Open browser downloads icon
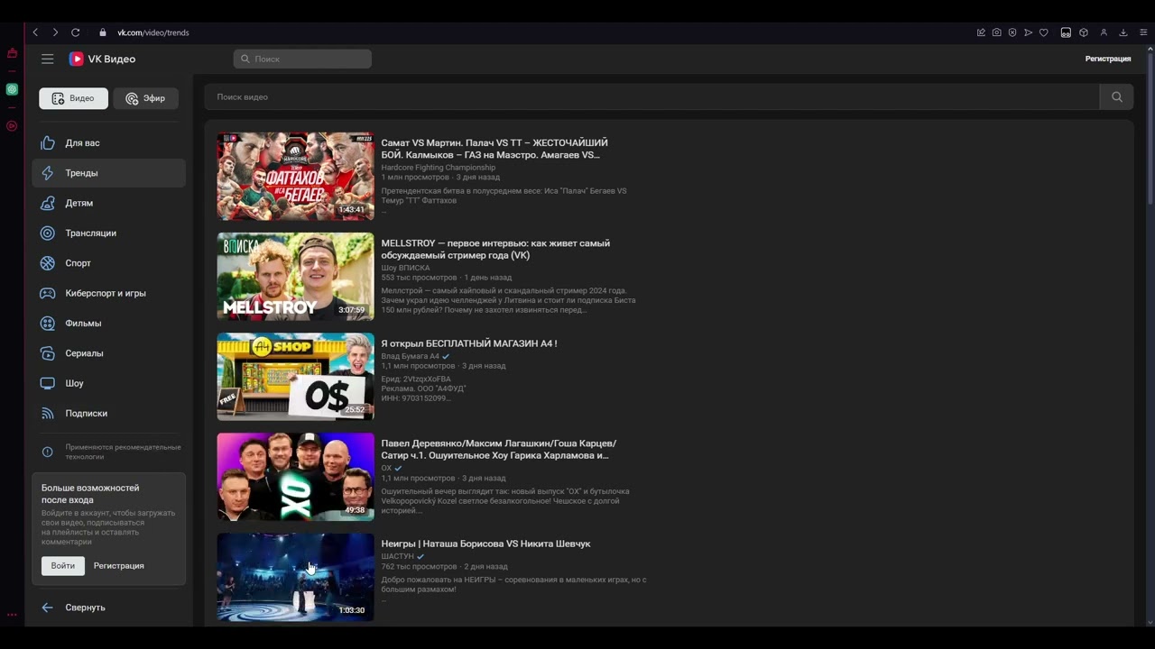Screen dimensions: 1155x649 click(1123, 32)
